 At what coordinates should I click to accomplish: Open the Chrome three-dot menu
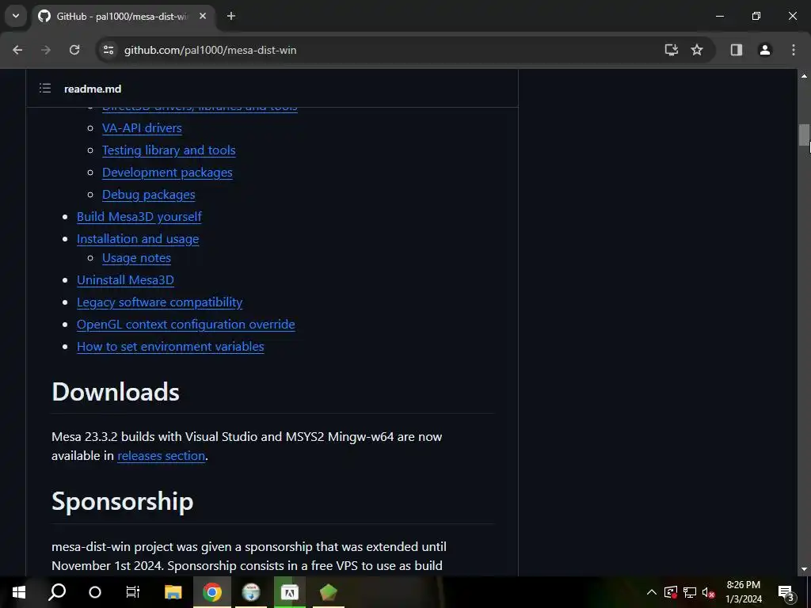tap(794, 50)
